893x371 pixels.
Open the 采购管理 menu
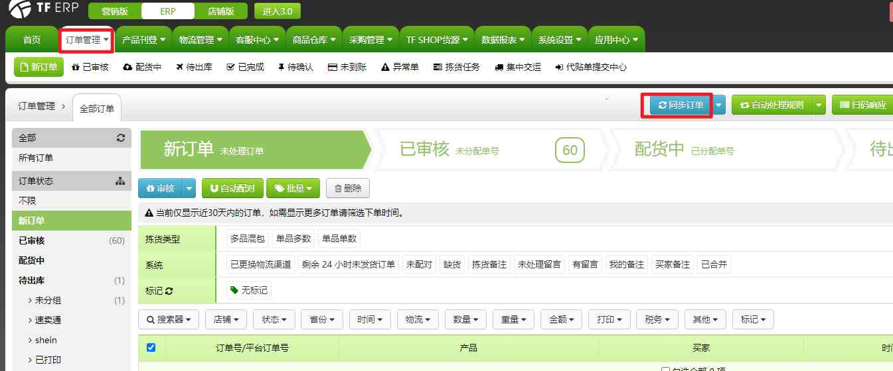(x=370, y=40)
